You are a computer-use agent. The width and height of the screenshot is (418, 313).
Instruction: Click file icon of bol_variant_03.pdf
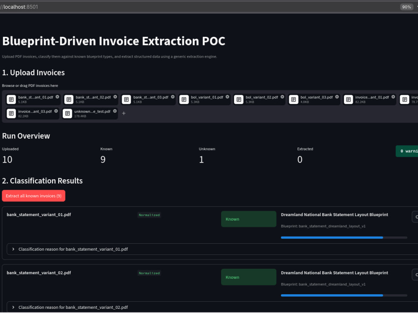293,99
